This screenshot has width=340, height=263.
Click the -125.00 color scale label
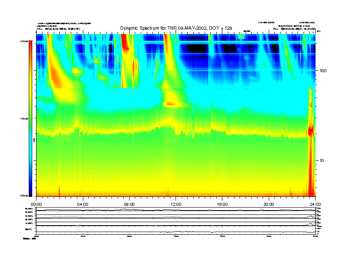tap(24, 41)
